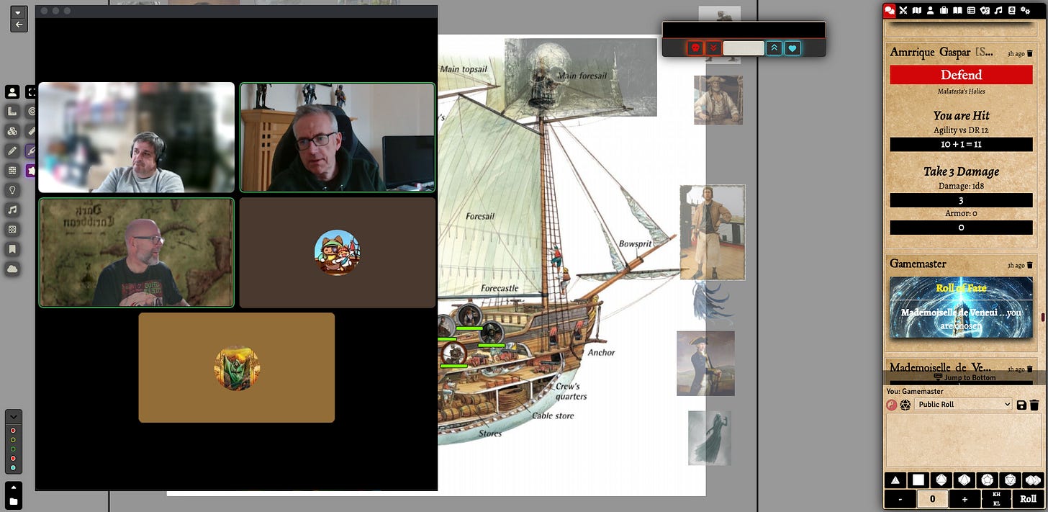Click the d20 dice icon beside roll mode
This screenshot has width=1048, height=512.
coord(905,405)
